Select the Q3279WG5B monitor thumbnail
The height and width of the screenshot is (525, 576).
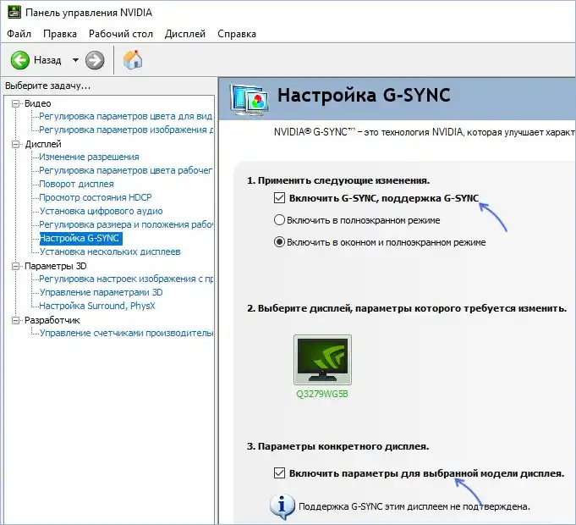pos(322,360)
